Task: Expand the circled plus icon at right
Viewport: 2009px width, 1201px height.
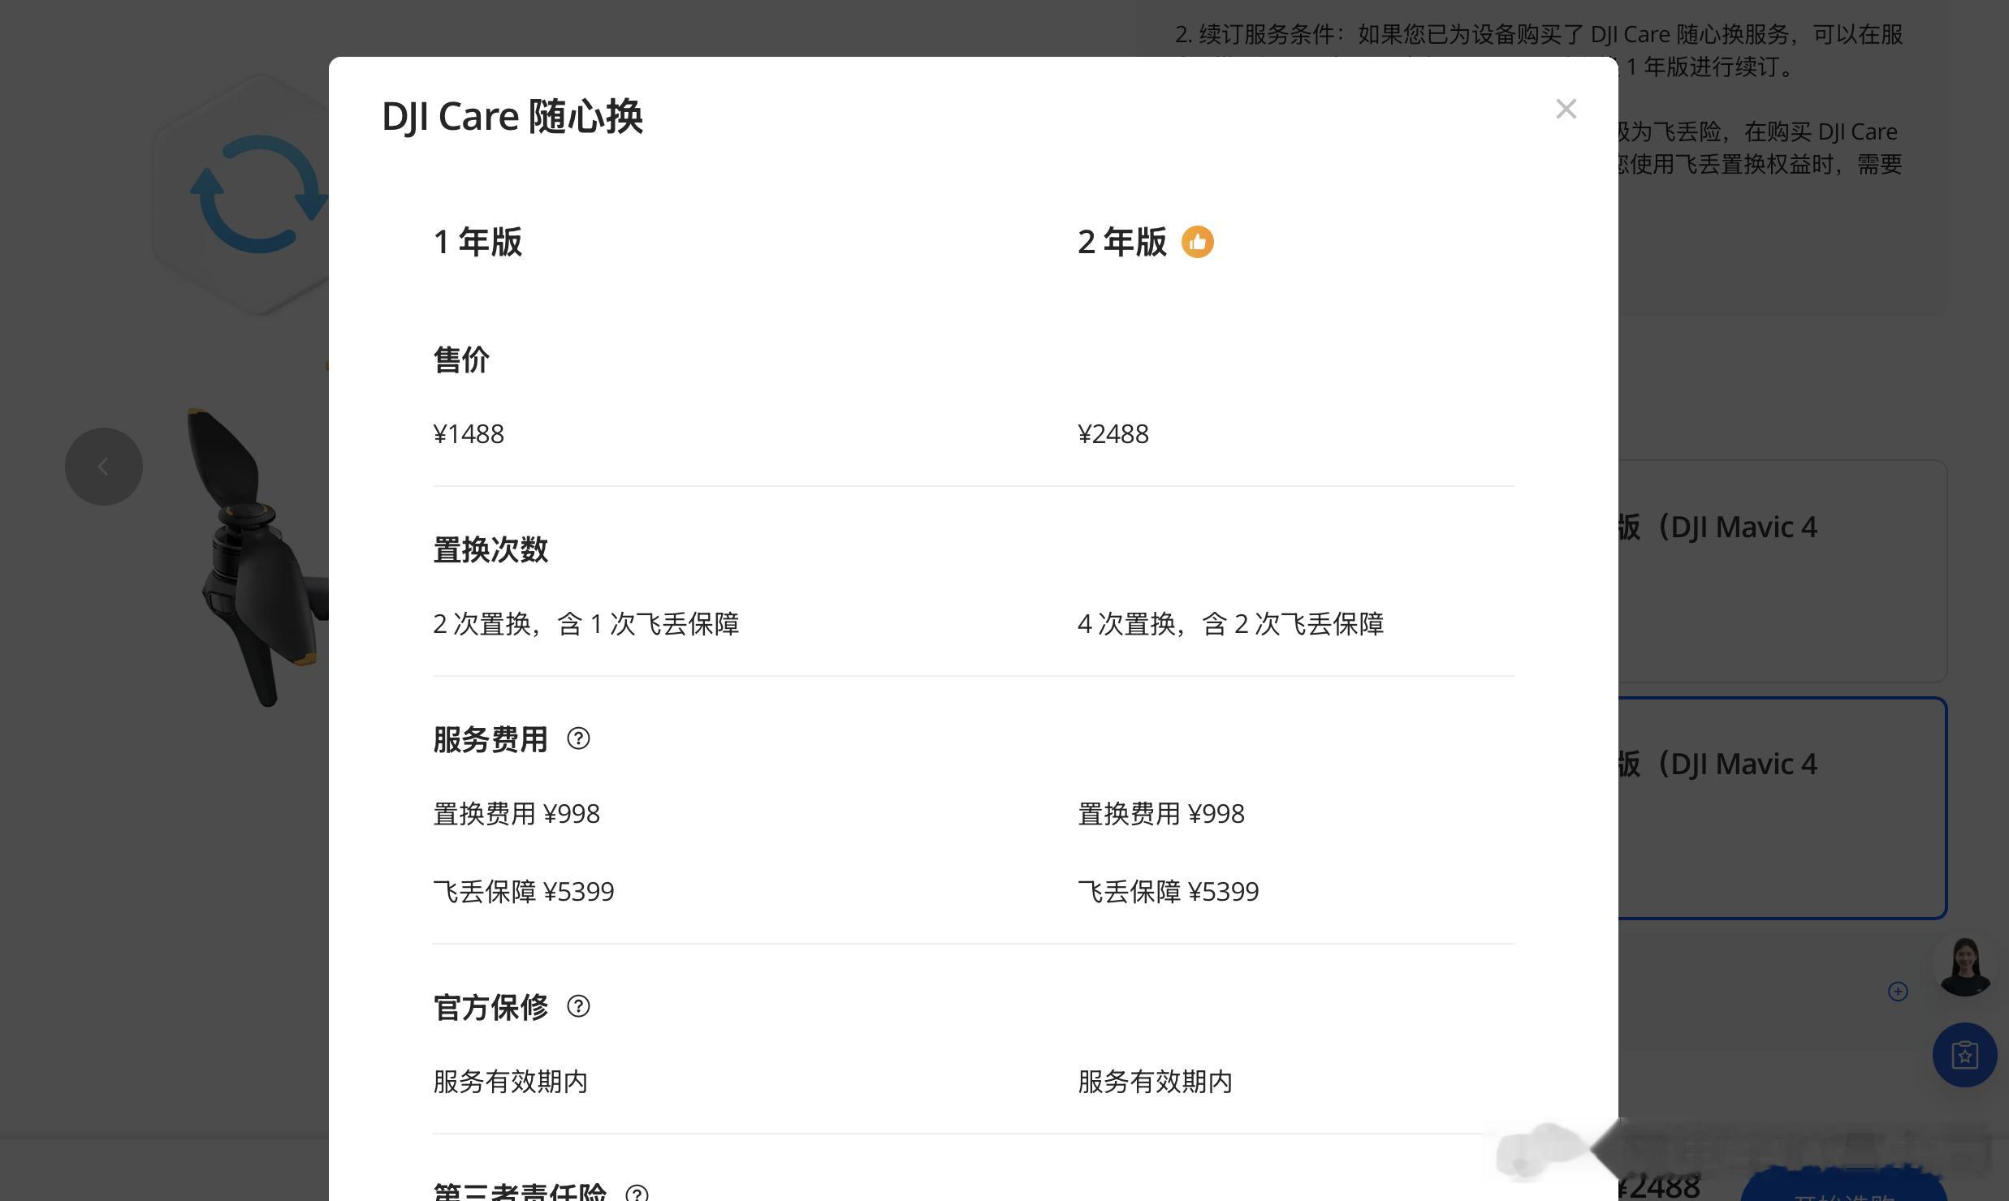Action: click(1898, 992)
